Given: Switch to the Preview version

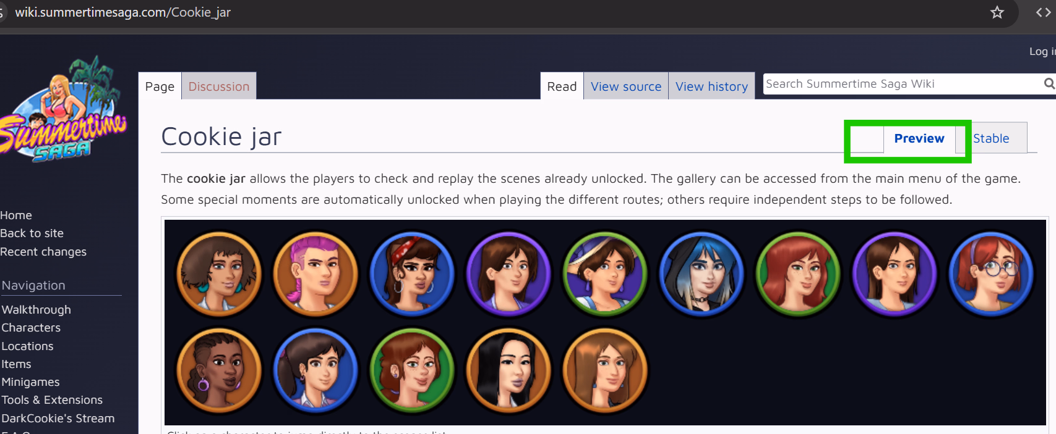Looking at the screenshot, I should [x=919, y=138].
